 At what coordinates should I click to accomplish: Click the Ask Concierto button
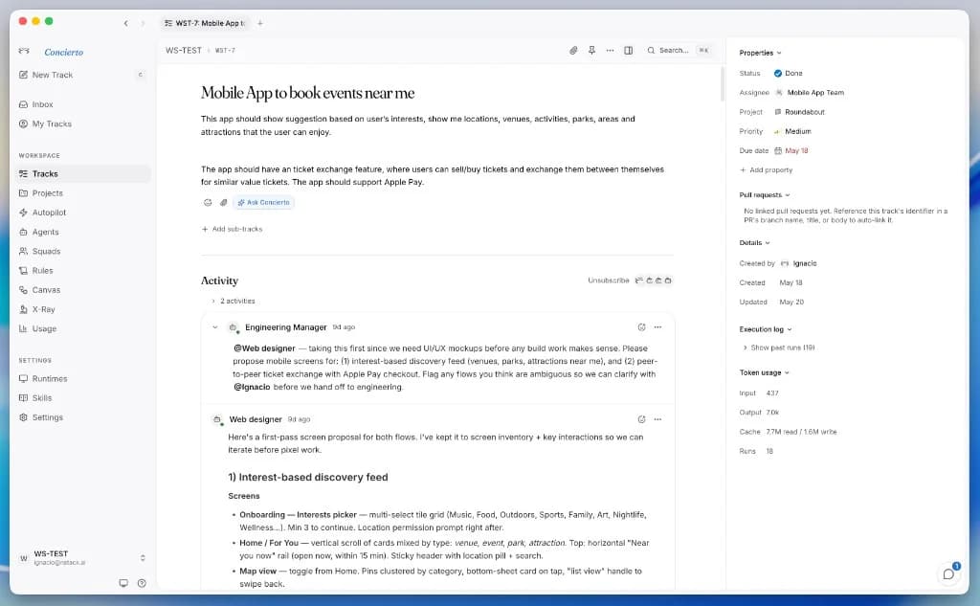(x=263, y=203)
